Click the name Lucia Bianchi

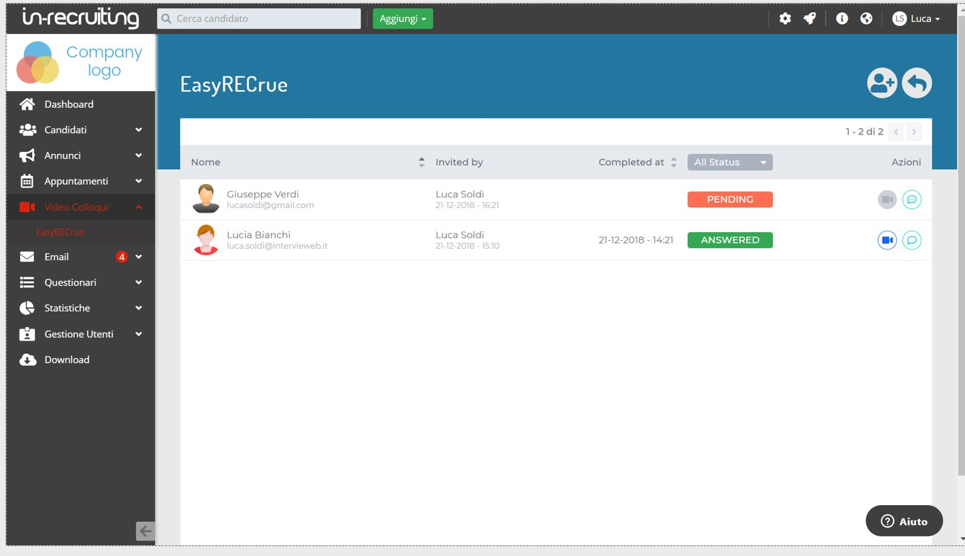[x=258, y=235]
